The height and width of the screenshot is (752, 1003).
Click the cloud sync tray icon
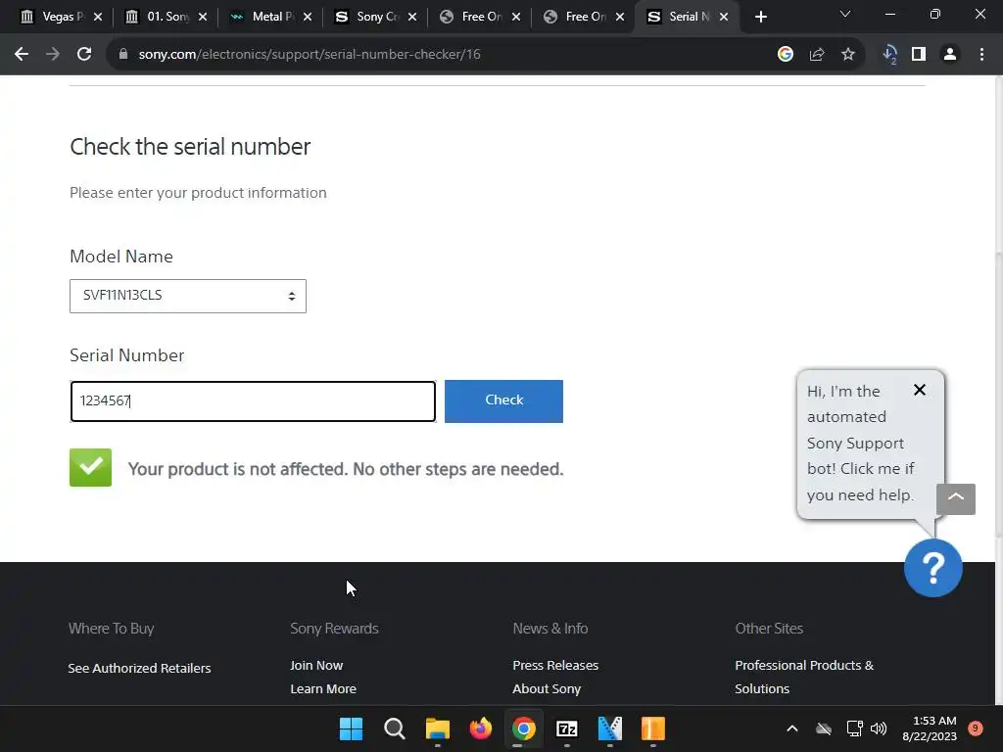click(824, 728)
